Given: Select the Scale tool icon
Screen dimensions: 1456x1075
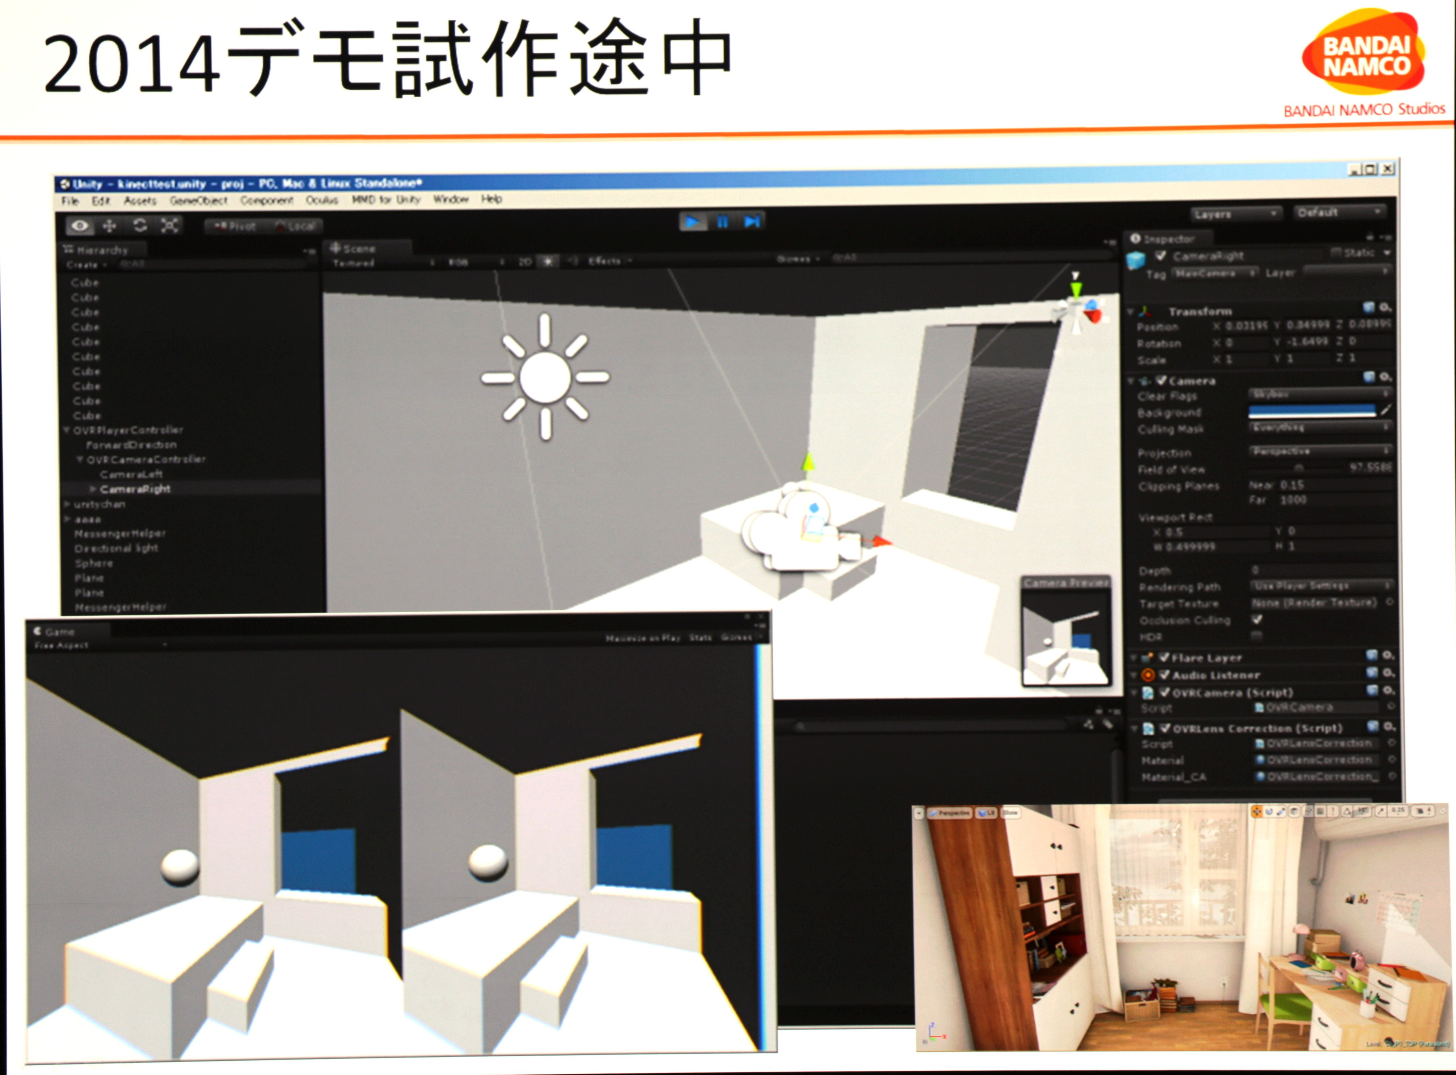Looking at the screenshot, I should coord(169,226).
